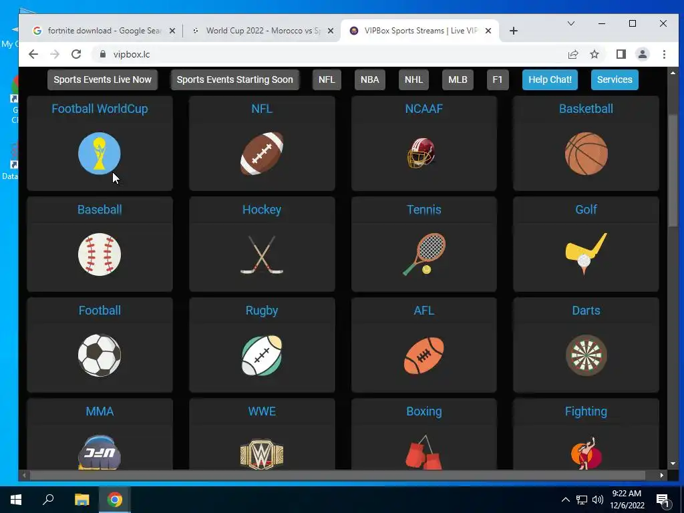Bookmark this page with the star icon
The height and width of the screenshot is (513, 684).
594,54
